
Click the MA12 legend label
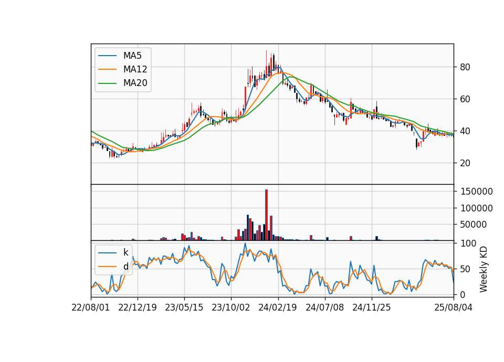click(x=135, y=69)
